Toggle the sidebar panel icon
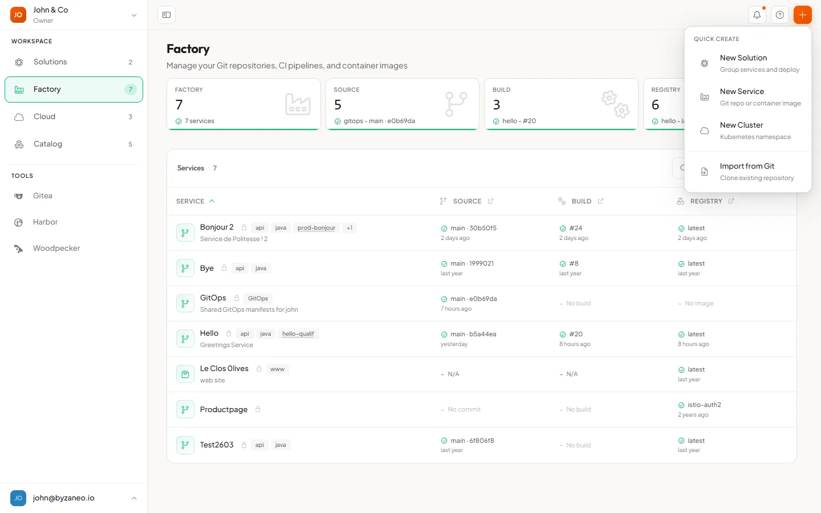The image size is (821, 513). pos(166,15)
